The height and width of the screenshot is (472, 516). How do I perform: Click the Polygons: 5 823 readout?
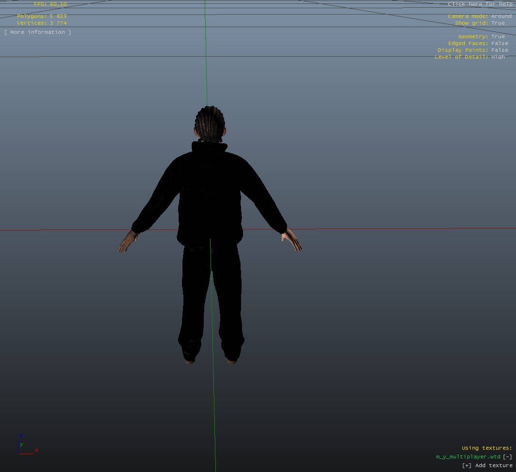[42, 16]
